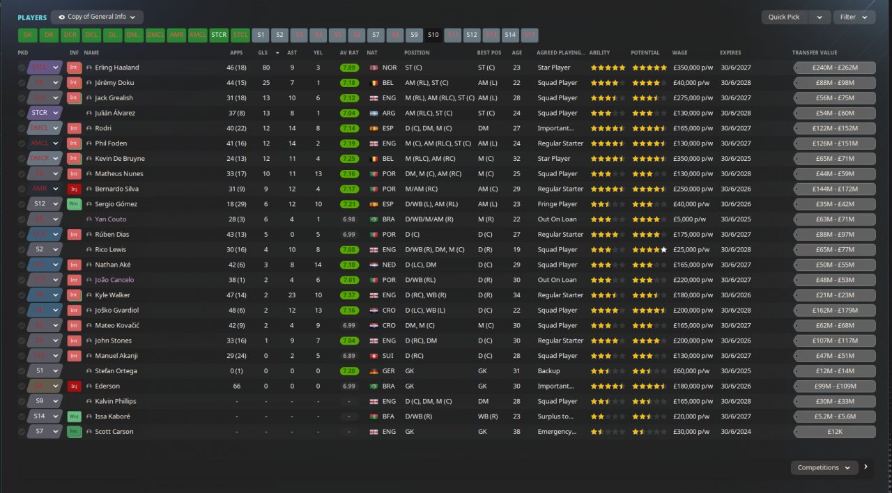Open Erling Haaland's STCL position dropdown

45,68
